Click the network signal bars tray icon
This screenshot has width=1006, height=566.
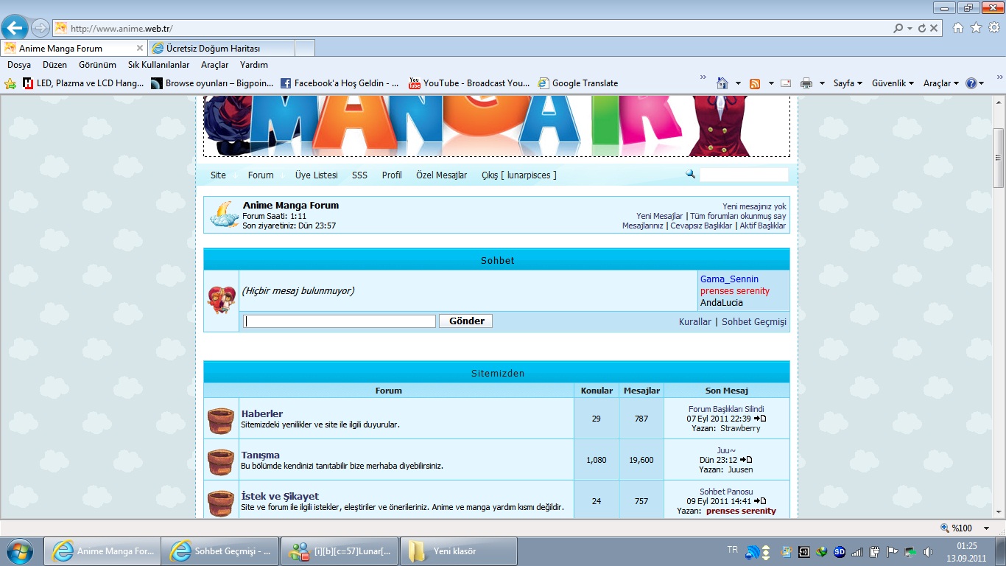(x=857, y=551)
